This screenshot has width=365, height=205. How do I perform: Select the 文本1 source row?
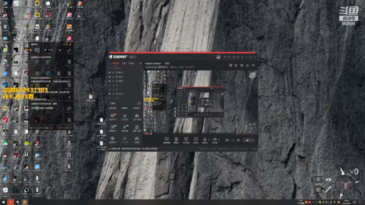coord(125,77)
